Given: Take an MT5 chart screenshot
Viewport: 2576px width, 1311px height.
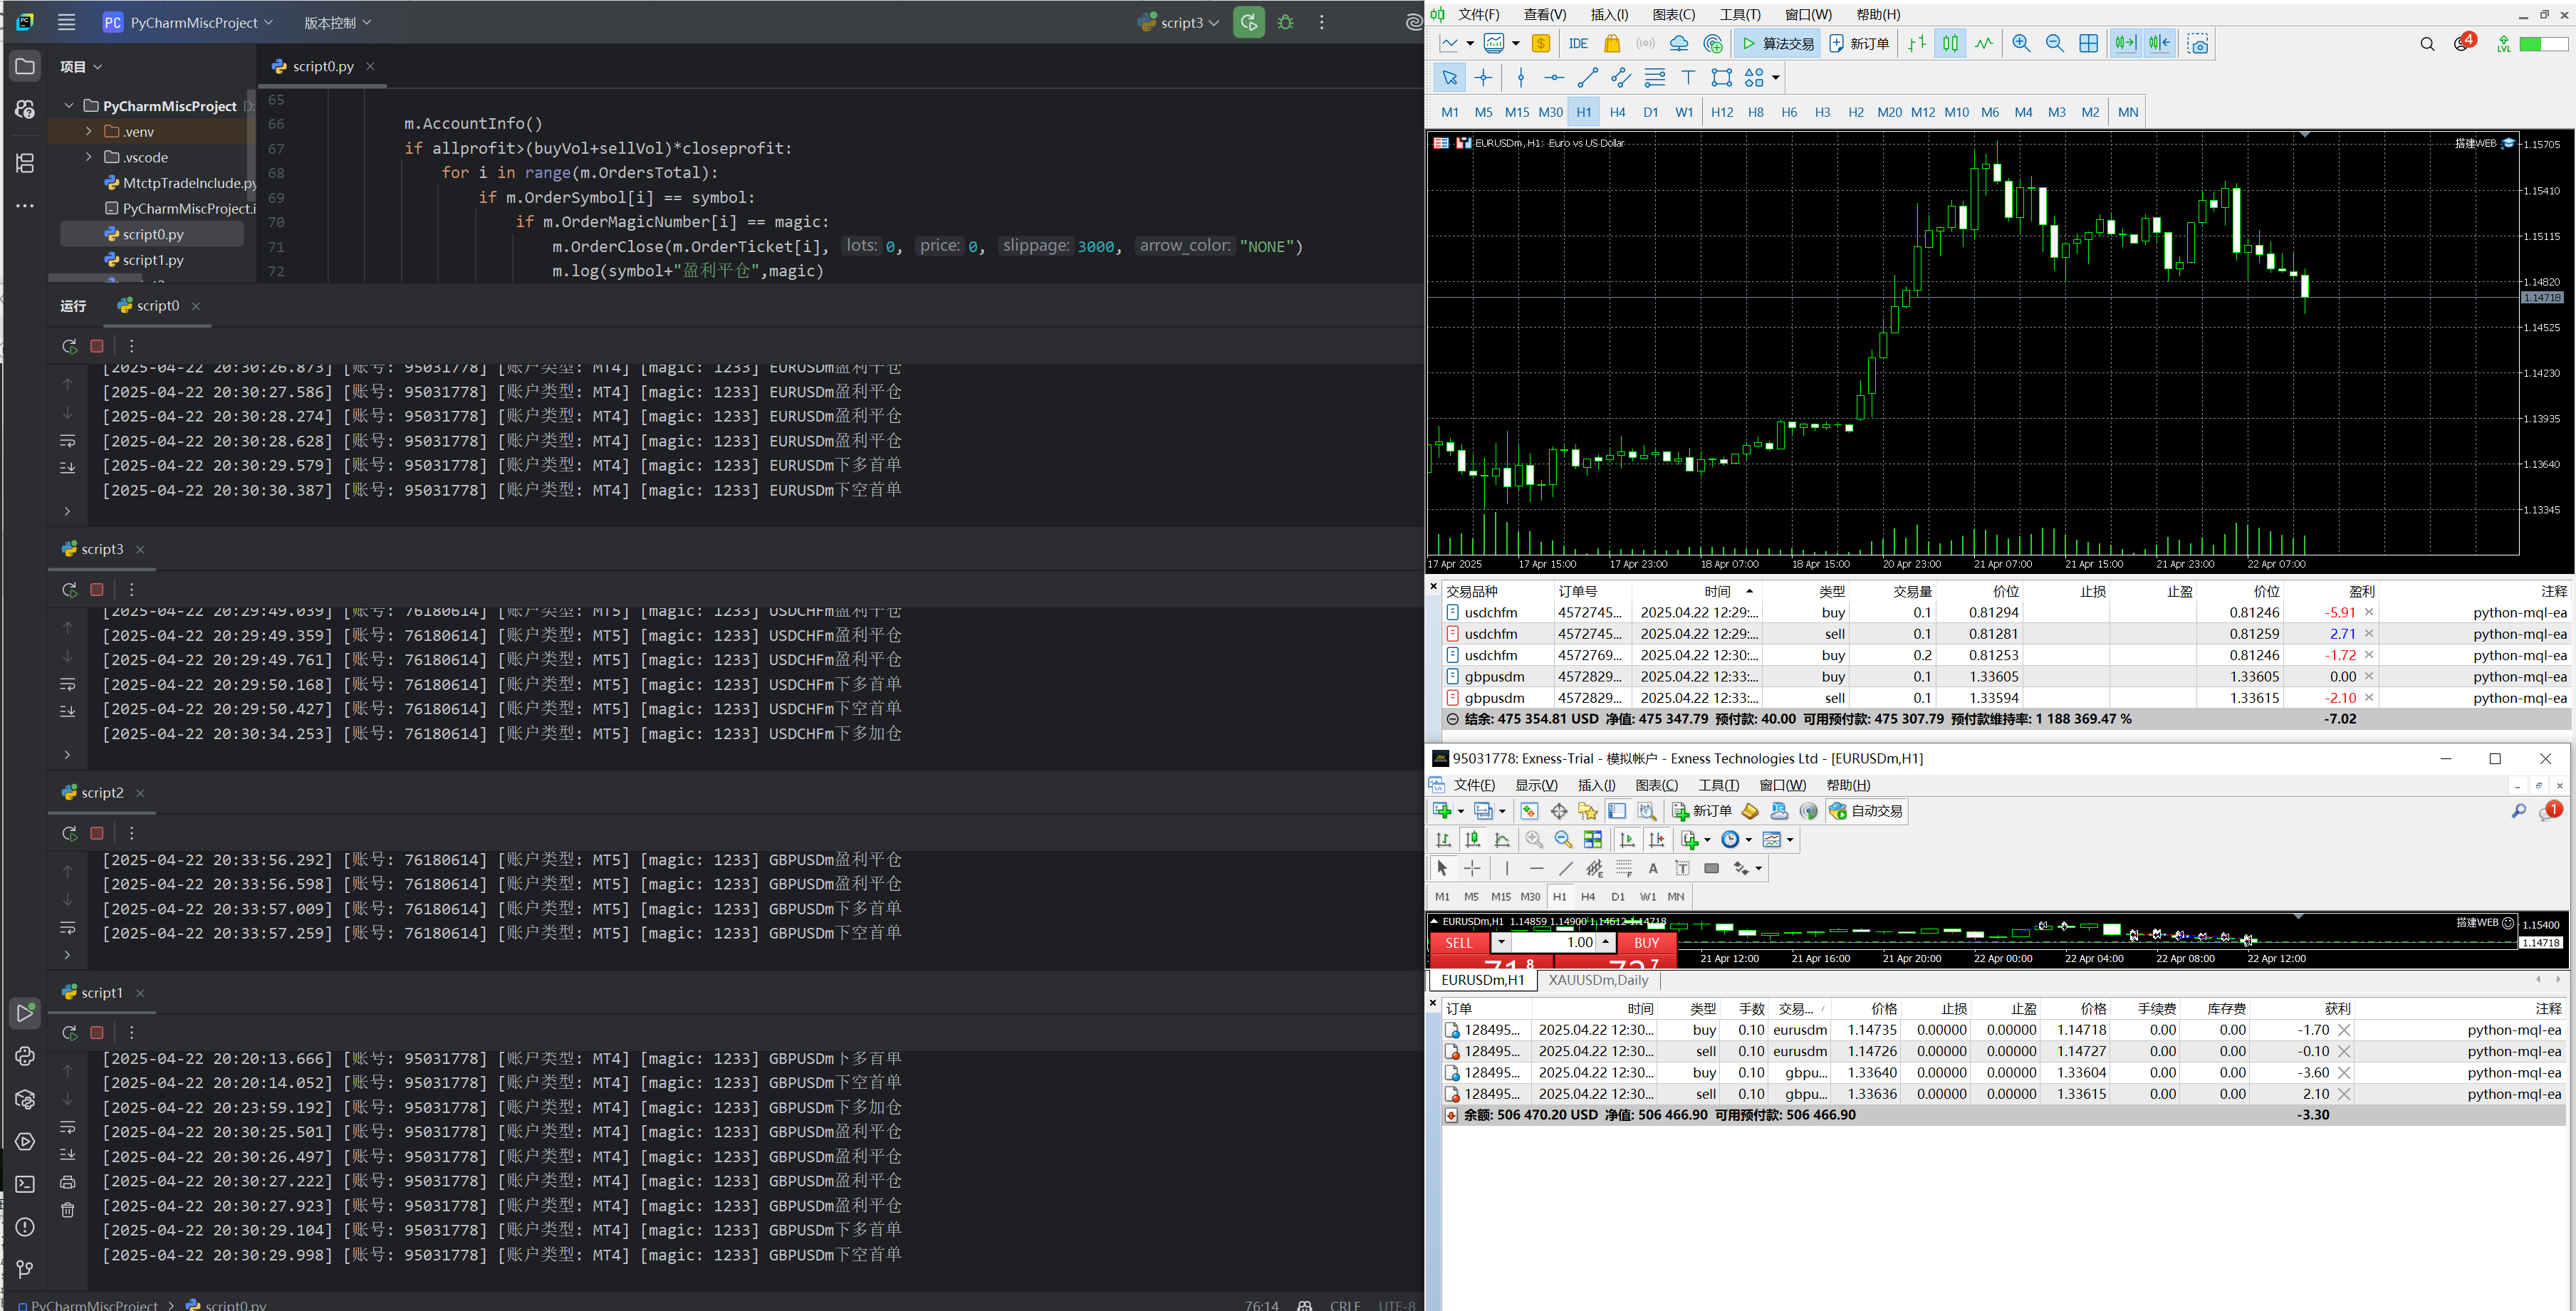Looking at the screenshot, I should coord(2197,43).
